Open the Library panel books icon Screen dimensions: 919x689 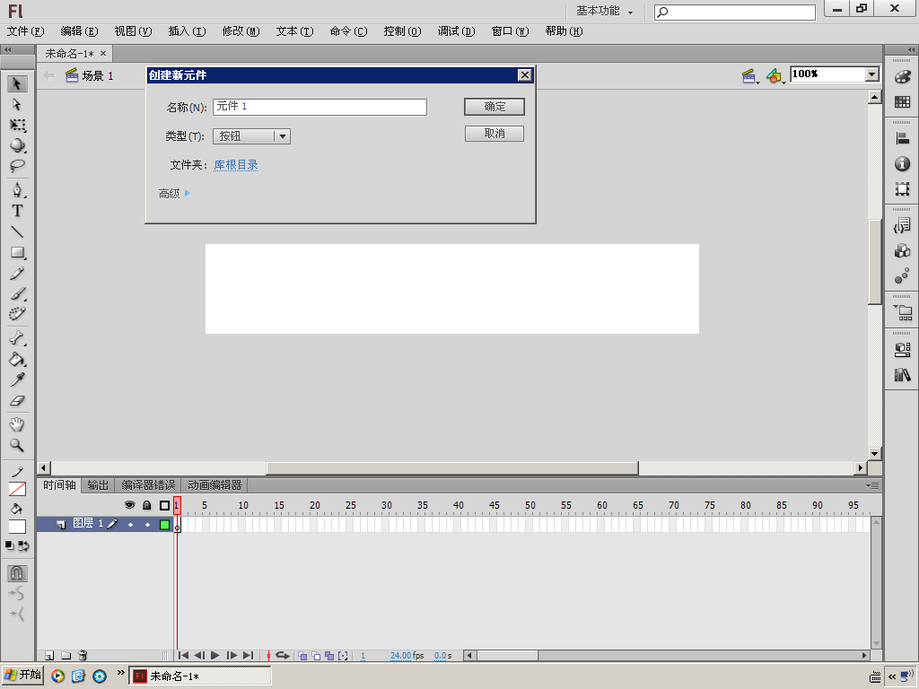coord(902,374)
